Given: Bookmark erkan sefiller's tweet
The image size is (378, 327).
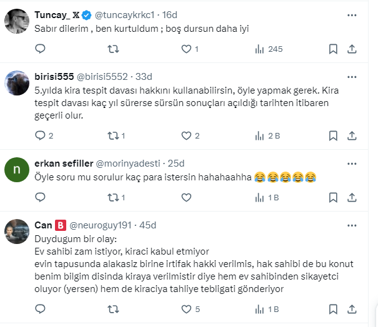Looking at the screenshot, I should click(333, 197).
